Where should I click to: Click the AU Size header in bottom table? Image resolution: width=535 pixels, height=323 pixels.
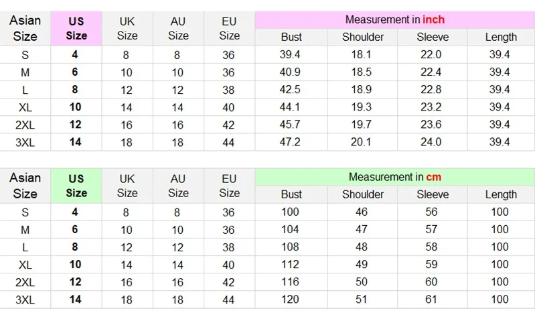click(x=179, y=186)
